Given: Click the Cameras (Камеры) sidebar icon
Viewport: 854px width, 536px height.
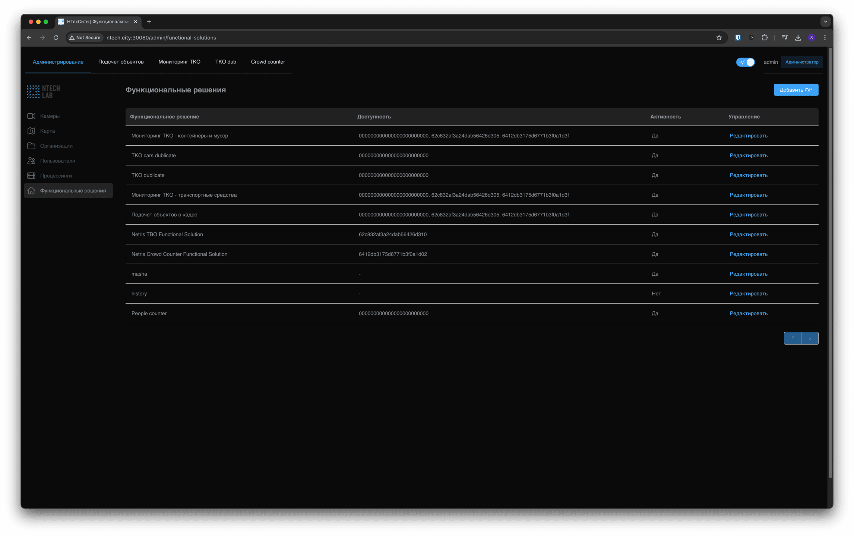Looking at the screenshot, I should click(x=31, y=116).
